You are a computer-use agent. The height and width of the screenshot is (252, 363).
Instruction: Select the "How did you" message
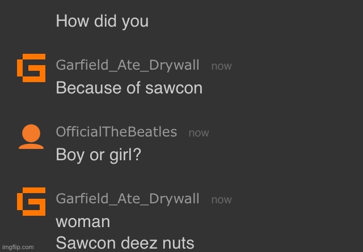point(102,22)
